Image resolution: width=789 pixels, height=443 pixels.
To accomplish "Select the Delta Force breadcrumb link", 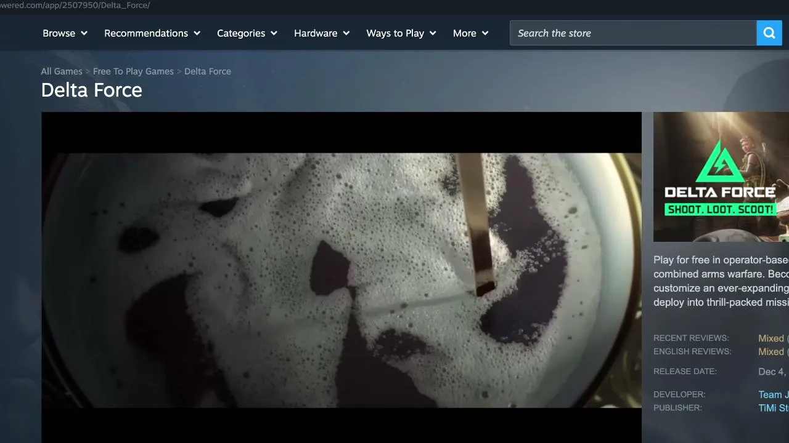I will point(208,71).
